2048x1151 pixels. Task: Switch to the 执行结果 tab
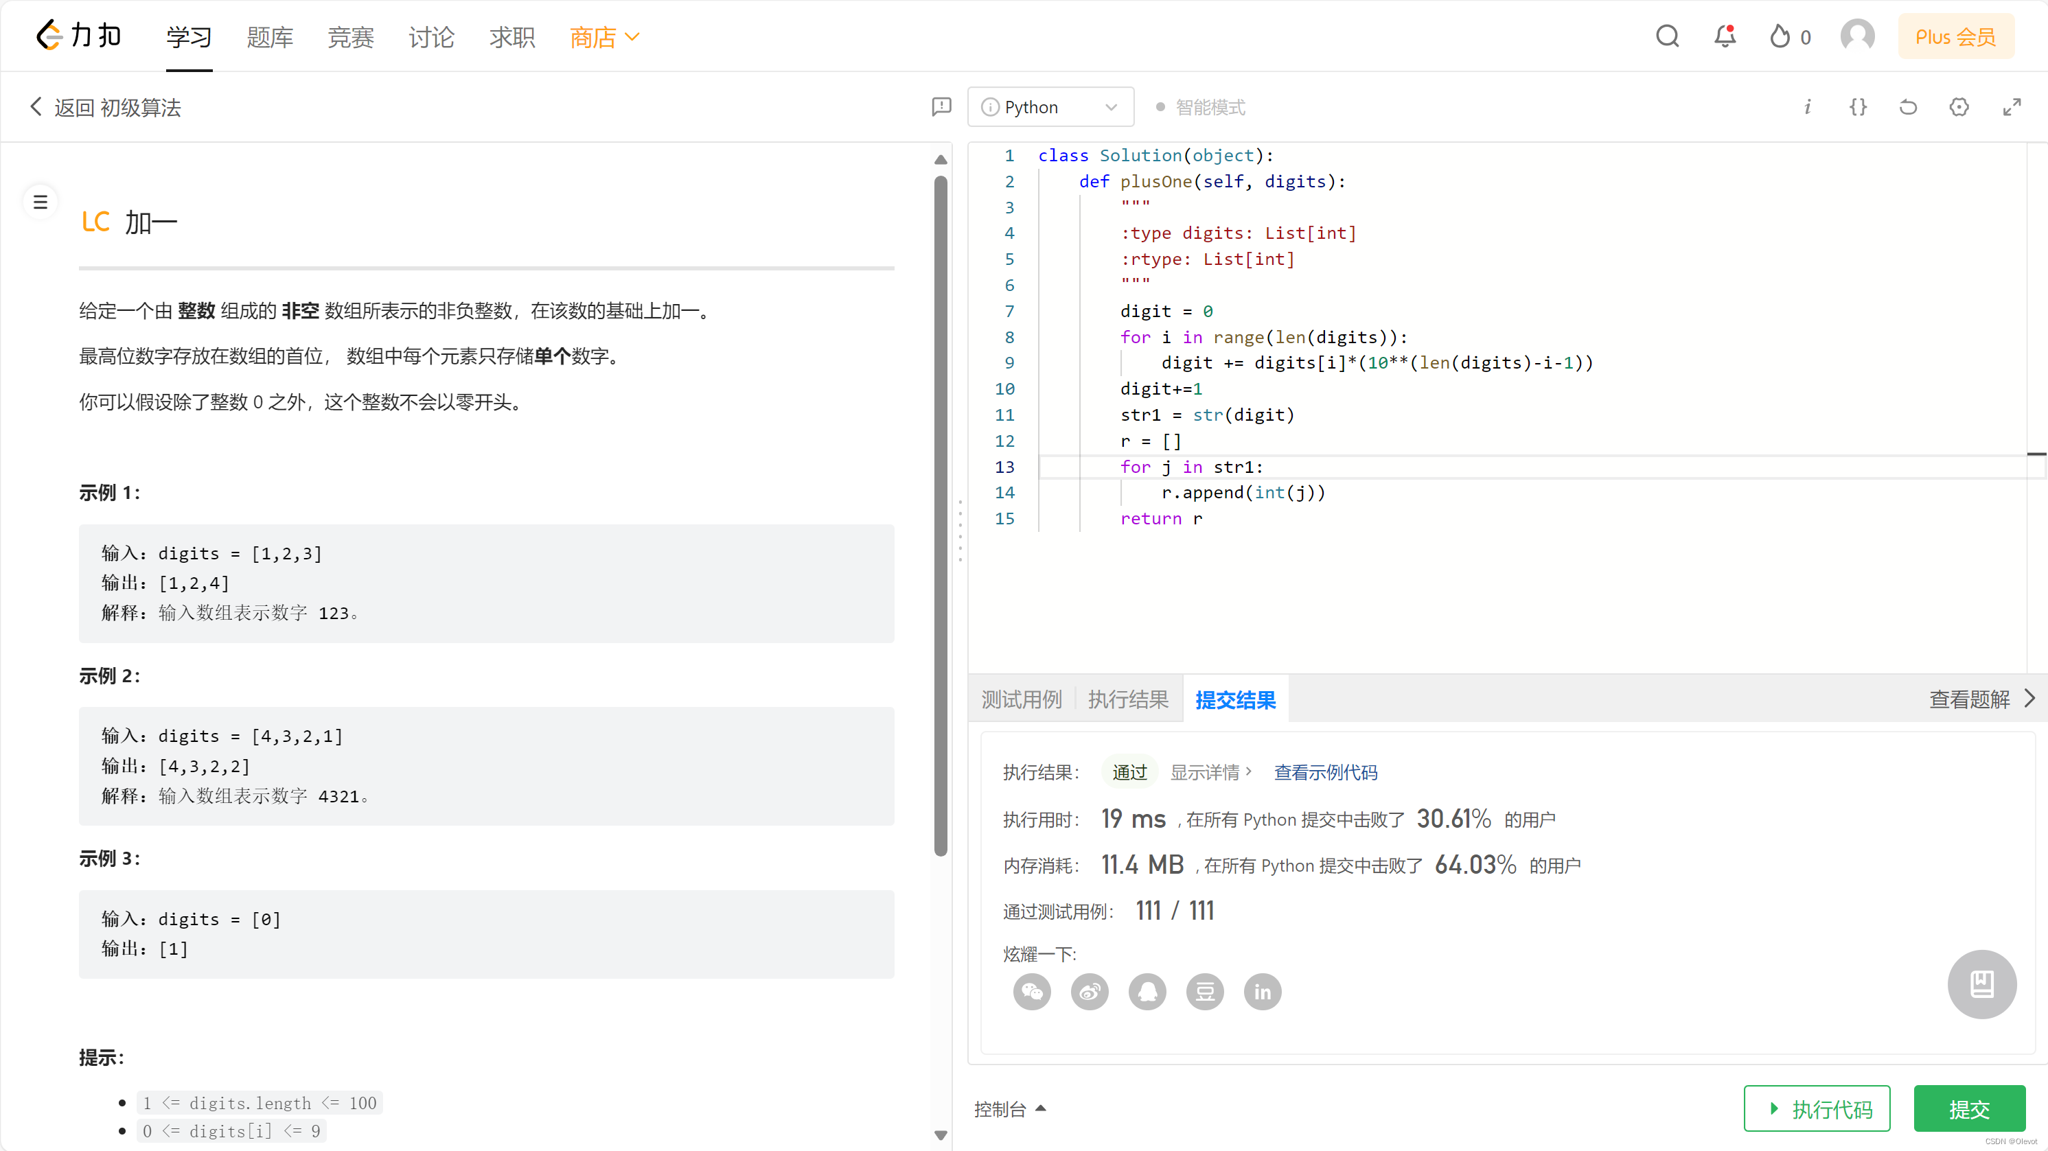coord(1128,699)
